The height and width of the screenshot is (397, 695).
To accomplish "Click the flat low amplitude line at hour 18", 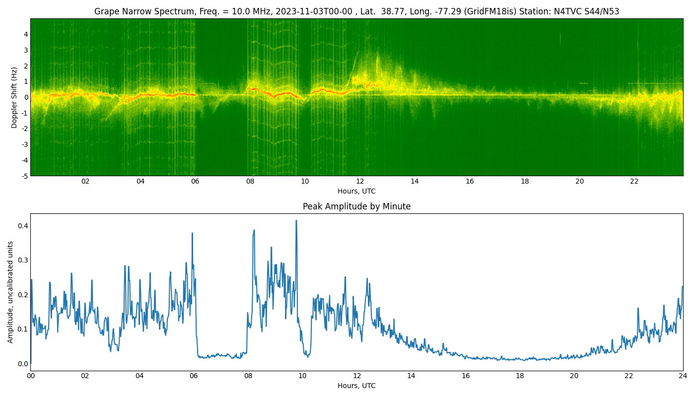I will coord(520,359).
